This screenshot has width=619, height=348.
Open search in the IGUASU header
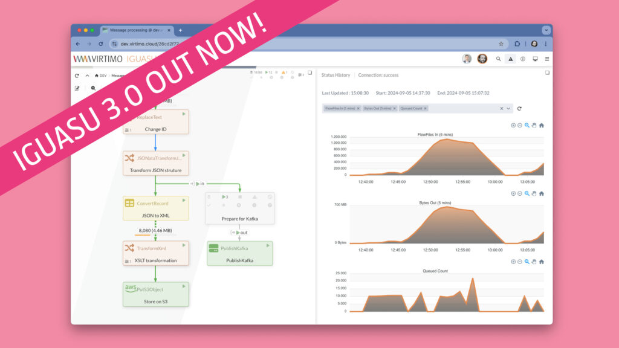(498, 59)
